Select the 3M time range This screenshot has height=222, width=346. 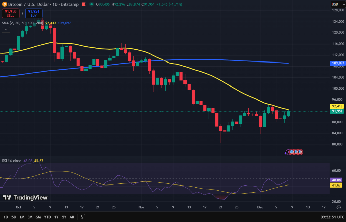30,217
